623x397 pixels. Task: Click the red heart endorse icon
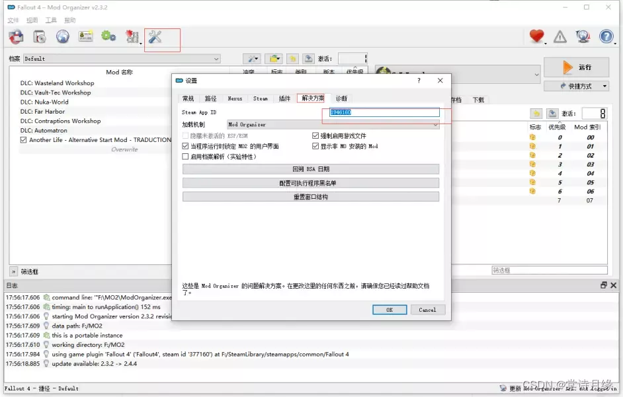(536, 36)
